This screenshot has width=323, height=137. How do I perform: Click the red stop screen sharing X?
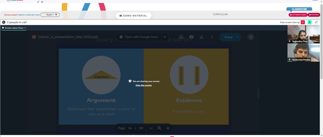pos(303,22)
